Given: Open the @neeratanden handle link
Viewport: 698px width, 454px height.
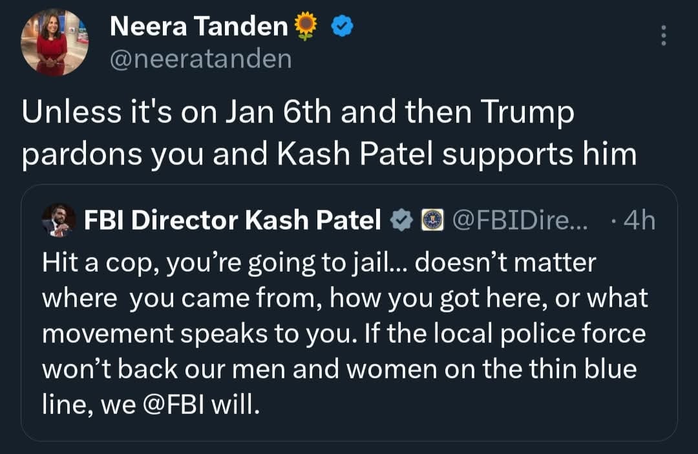Looking at the screenshot, I should [200, 59].
